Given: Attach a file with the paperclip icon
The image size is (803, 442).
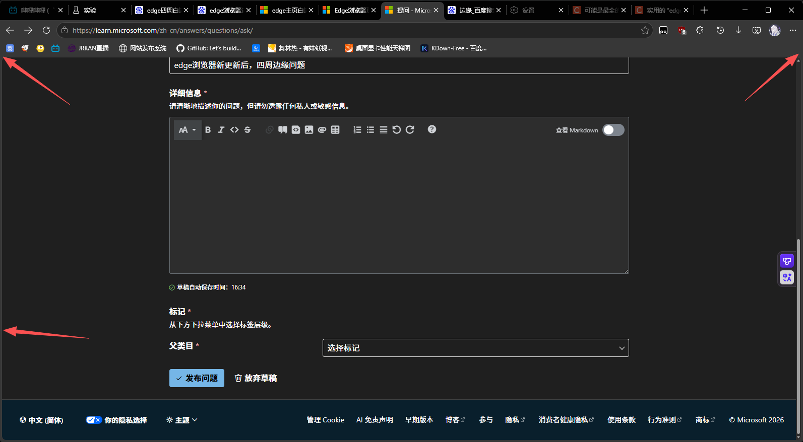Looking at the screenshot, I should pyautogui.click(x=322, y=130).
